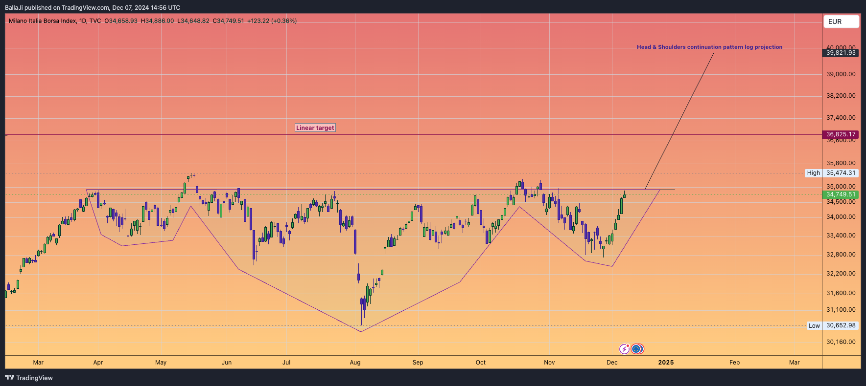Click the green 34,749.51 current price label

click(x=841, y=194)
